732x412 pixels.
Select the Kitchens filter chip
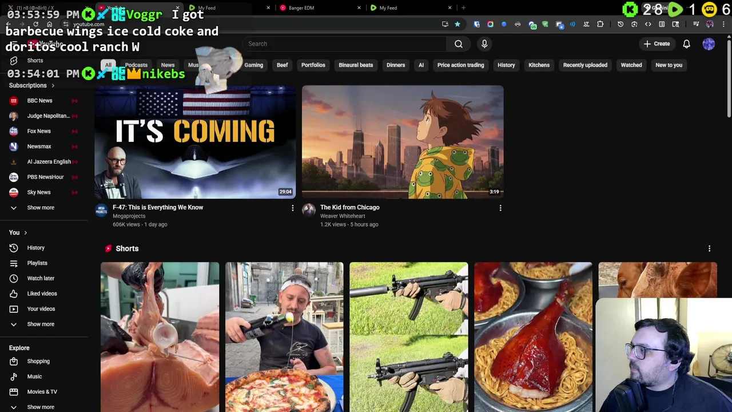[x=539, y=65]
